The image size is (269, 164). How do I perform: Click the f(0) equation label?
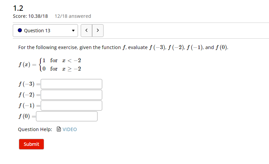click(x=27, y=116)
